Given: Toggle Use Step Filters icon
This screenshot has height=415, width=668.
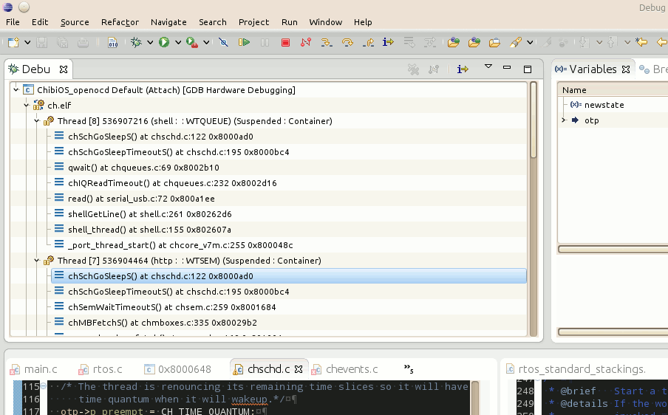Looking at the screenshot, I should coord(430,42).
